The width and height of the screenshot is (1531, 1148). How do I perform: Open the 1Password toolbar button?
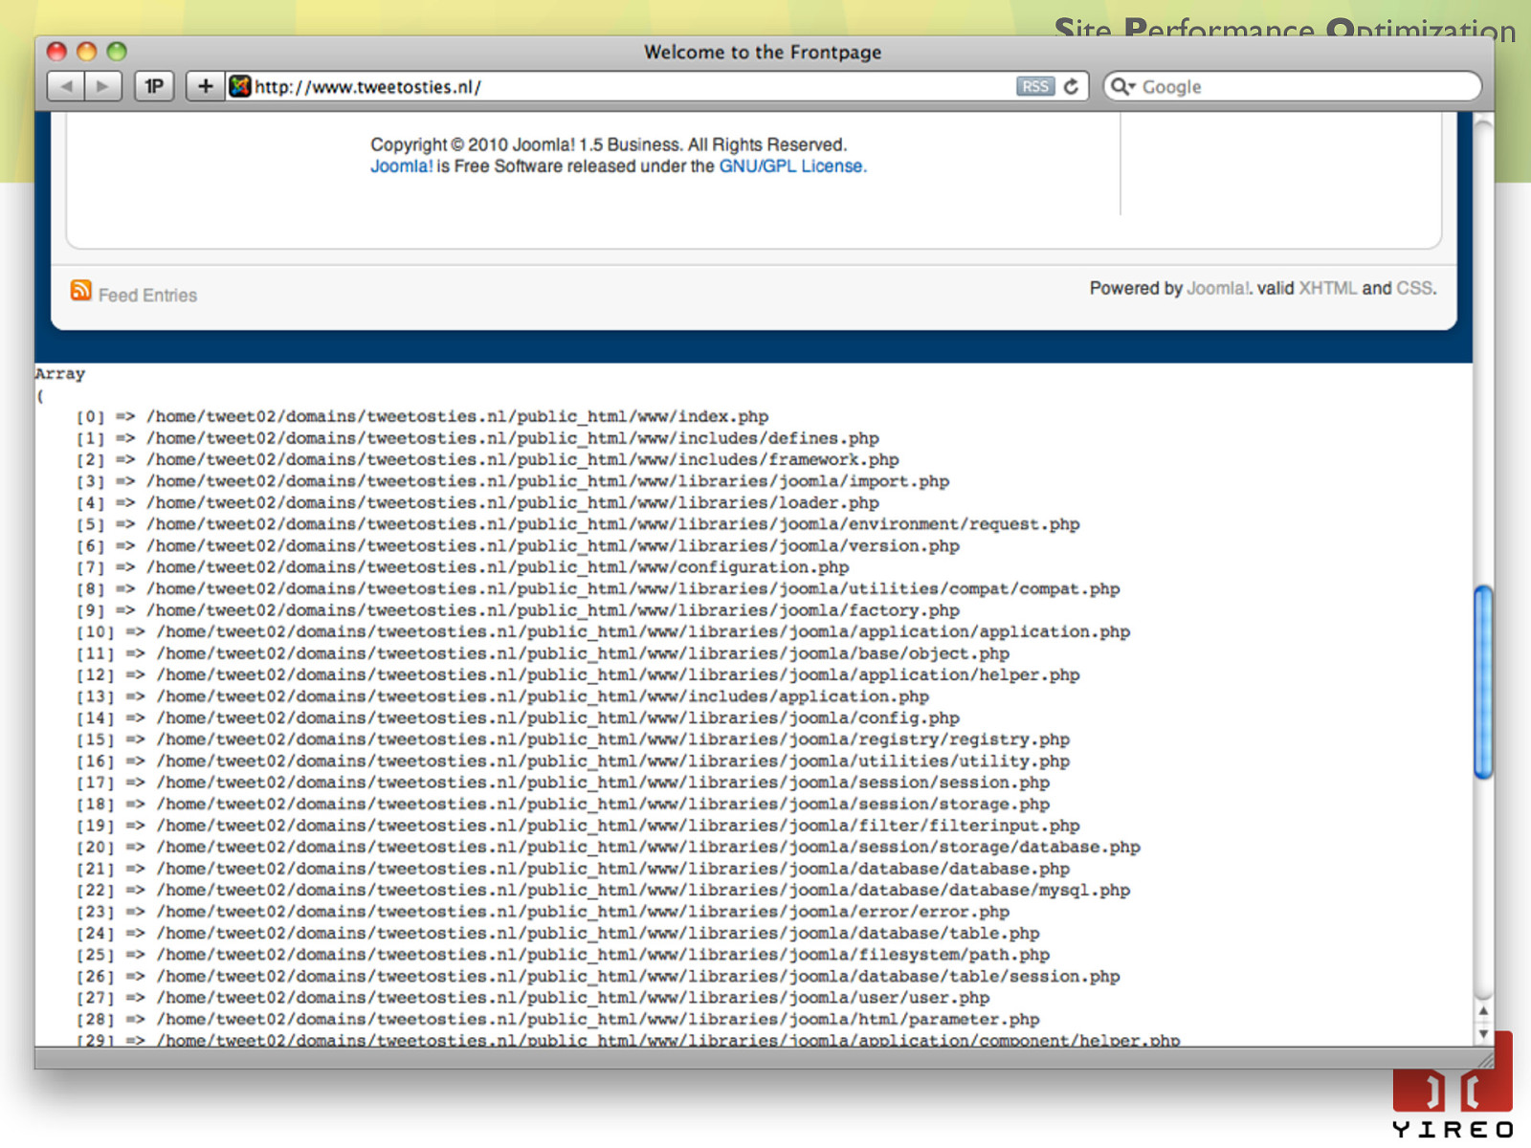154,87
